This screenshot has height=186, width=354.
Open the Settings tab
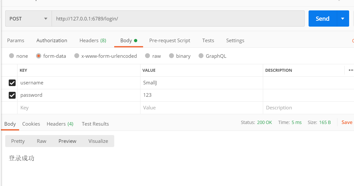point(235,40)
